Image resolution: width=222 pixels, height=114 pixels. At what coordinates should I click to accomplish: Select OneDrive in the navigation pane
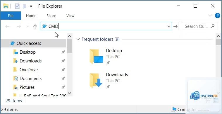[x=29, y=70]
